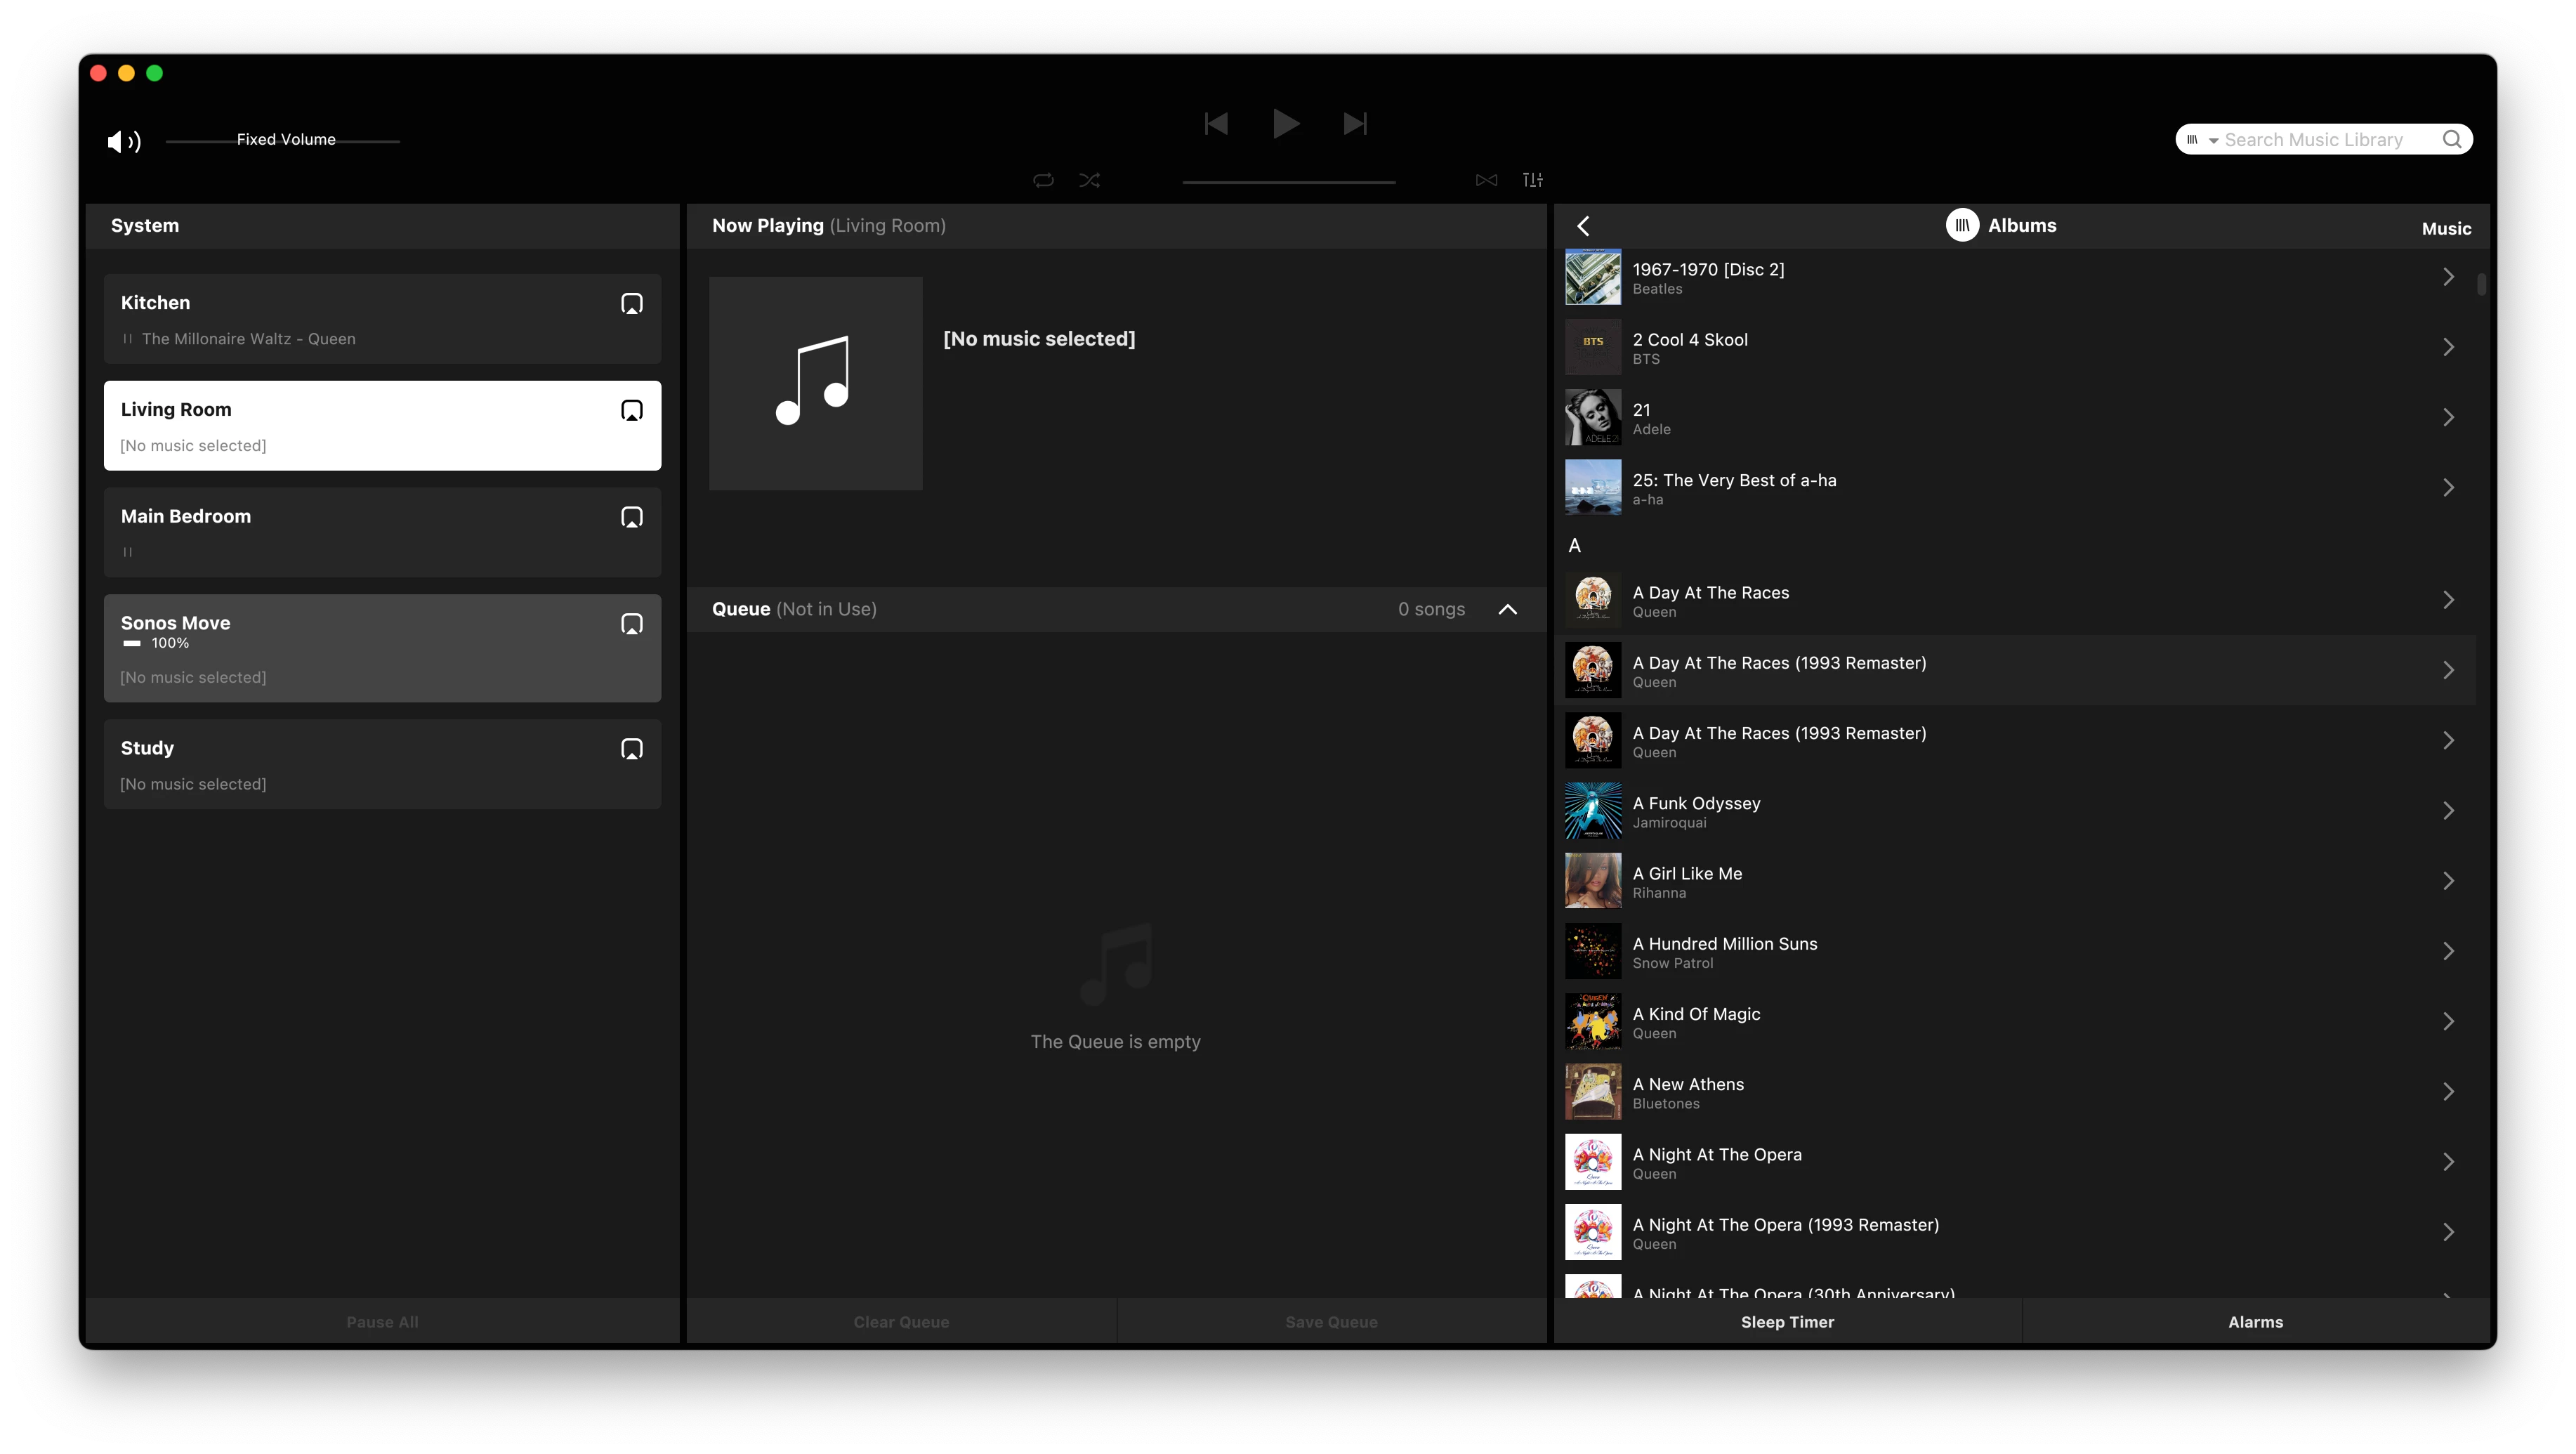Open the Alarms tab
This screenshot has height=1454, width=2576.
tap(2255, 1322)
